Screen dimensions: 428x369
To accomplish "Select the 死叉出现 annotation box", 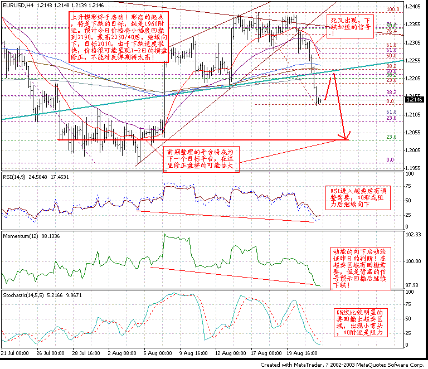I will (350, 26).
